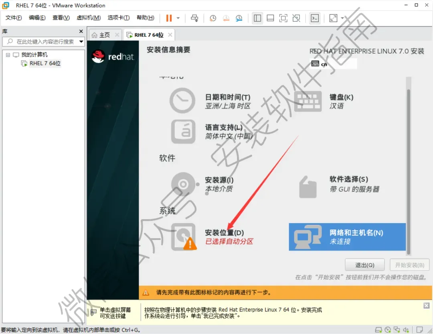Click the 已选择自动分区 status text
433x334 pixels.
click(229, 241)
